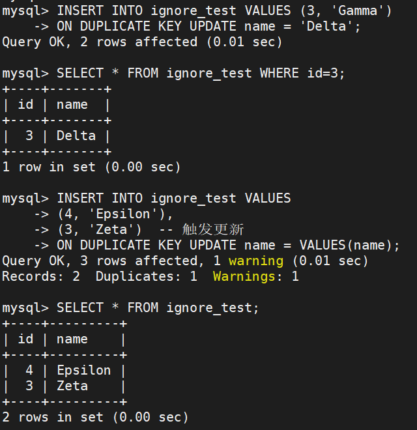Image resolution: width=417 pixels, height=430 pixels.
Task: Click the 'Epsilon' cell in the final result table
Action: pyautogui.click(x=83, y=370)
